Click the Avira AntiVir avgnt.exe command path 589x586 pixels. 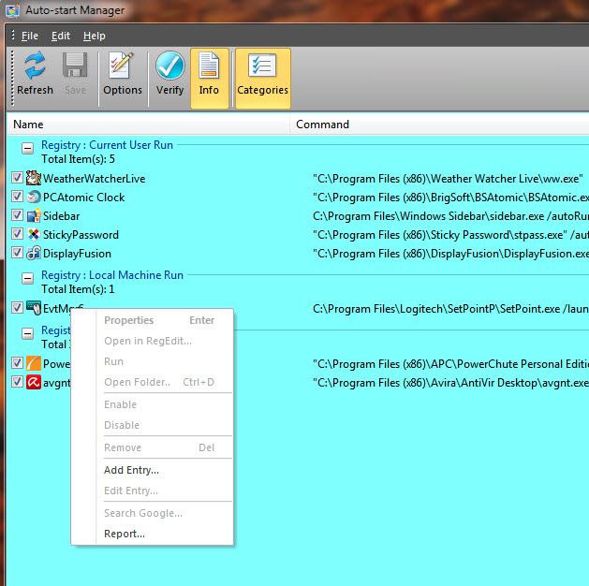tap(450, 383)
